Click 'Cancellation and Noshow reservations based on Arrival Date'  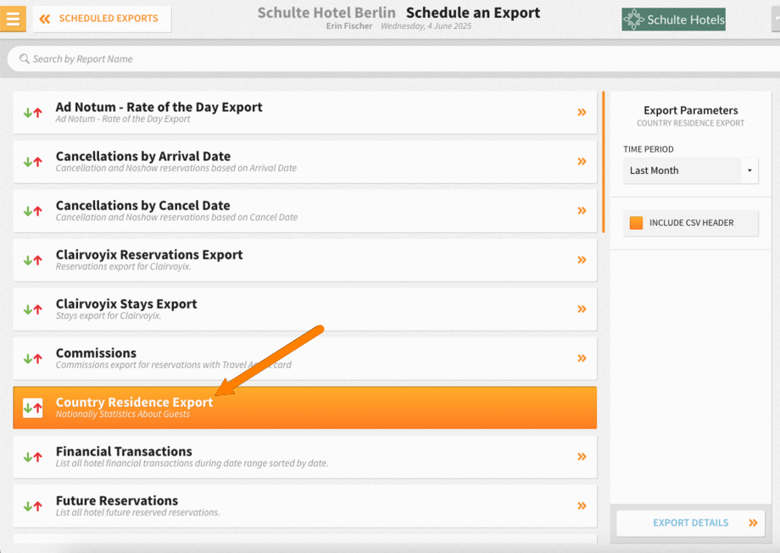click(x=176, y=168)
